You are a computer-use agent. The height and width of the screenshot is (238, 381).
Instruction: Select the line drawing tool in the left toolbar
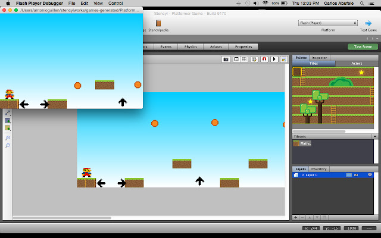point(7,112)
